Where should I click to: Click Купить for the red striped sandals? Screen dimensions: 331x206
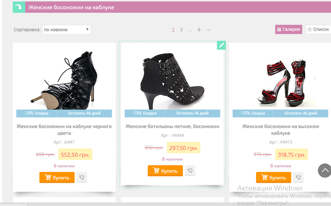click(274, 177)
